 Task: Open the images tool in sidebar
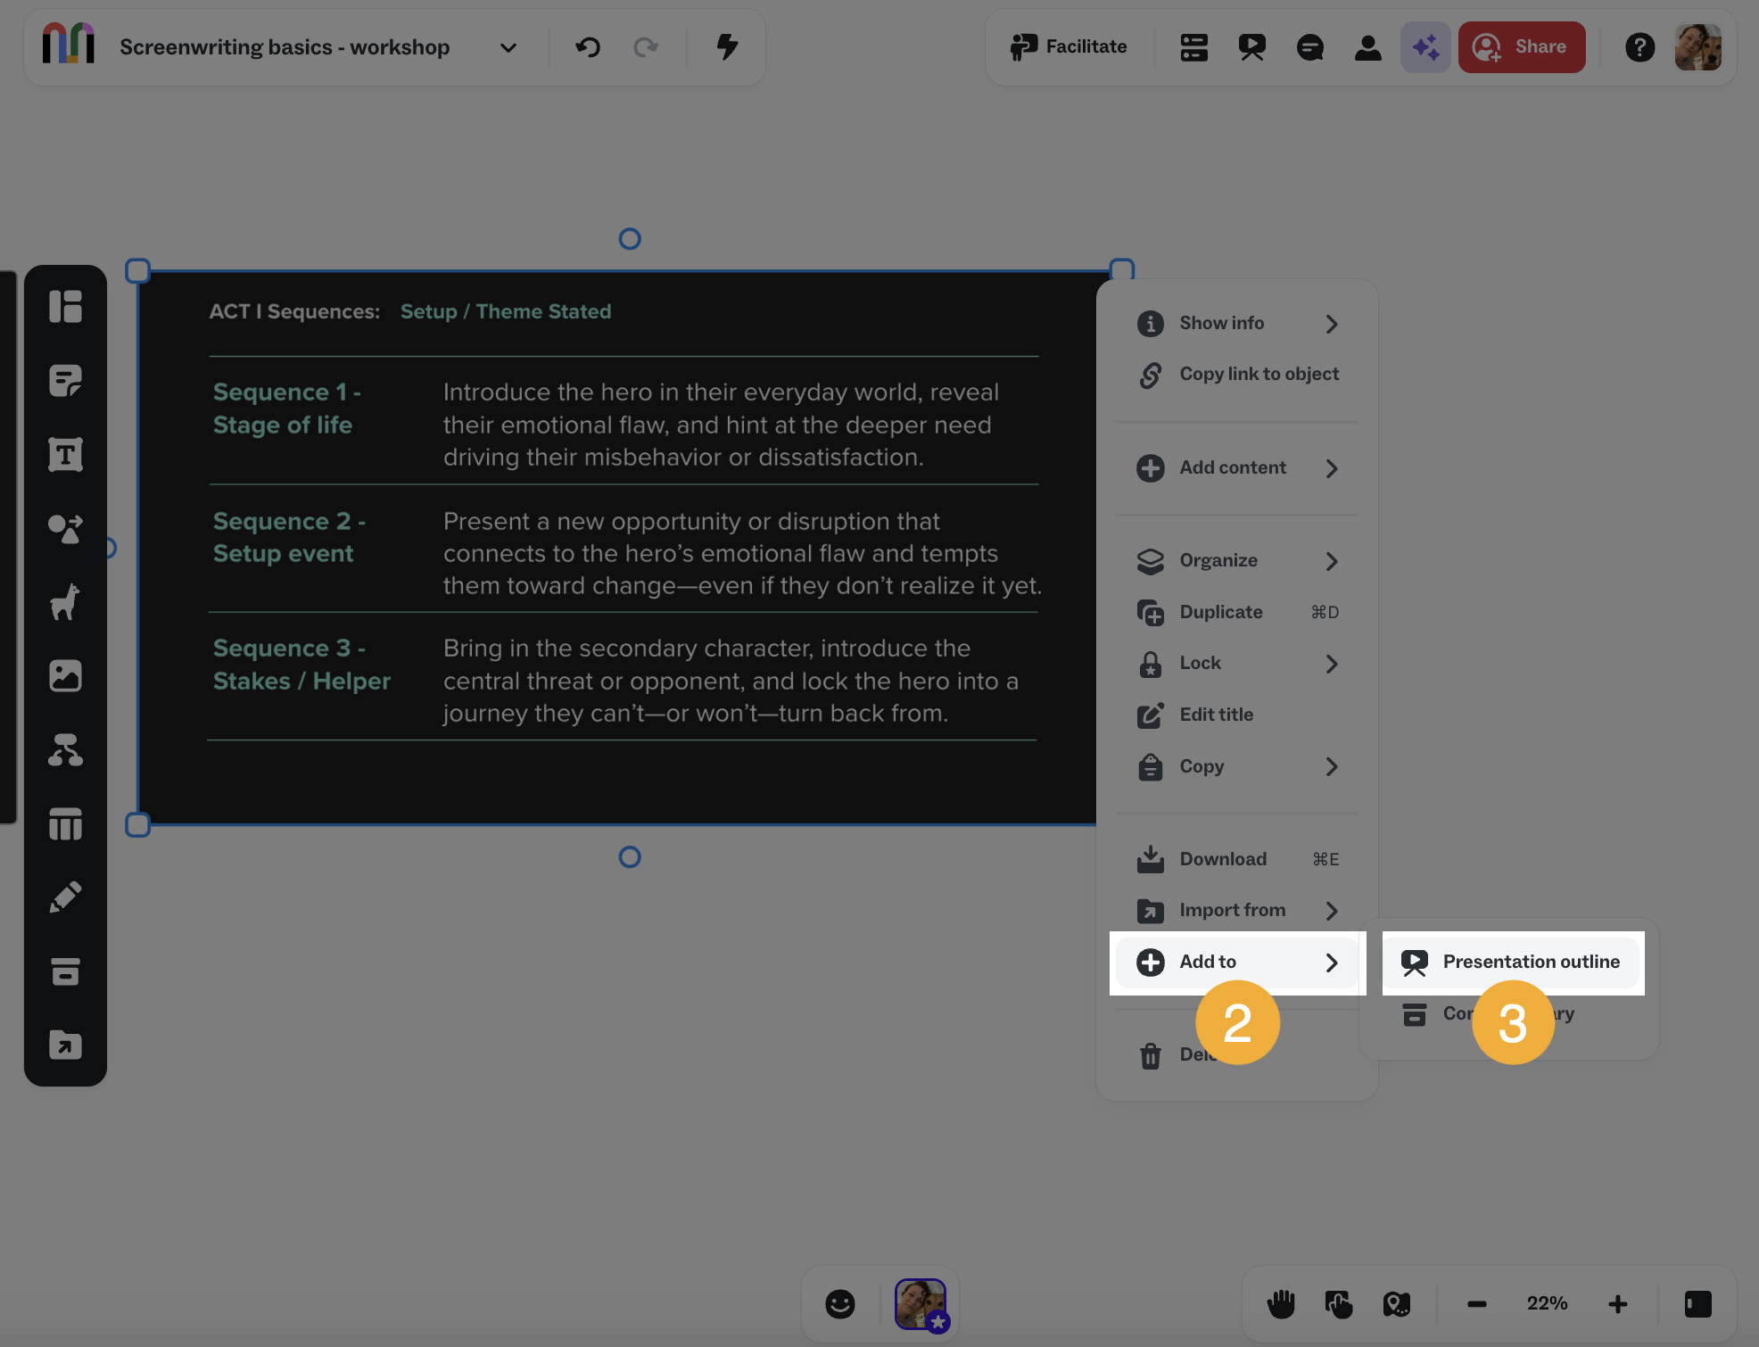coord(65,676)
